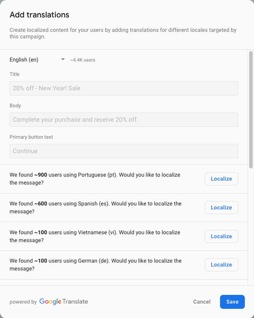Click the 'Create localized content' description text
The image size is (254, 318).
tap(123, 33)
